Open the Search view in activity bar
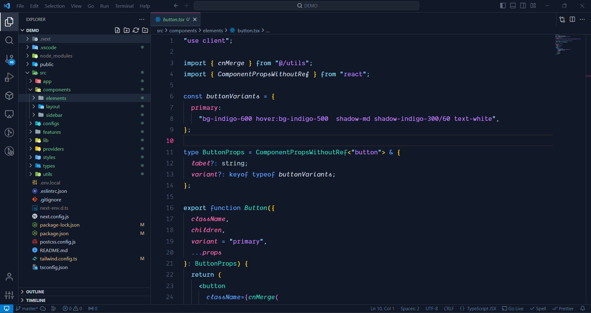The image size is (591, 313). pyautogui.click(x=9, y=40)
